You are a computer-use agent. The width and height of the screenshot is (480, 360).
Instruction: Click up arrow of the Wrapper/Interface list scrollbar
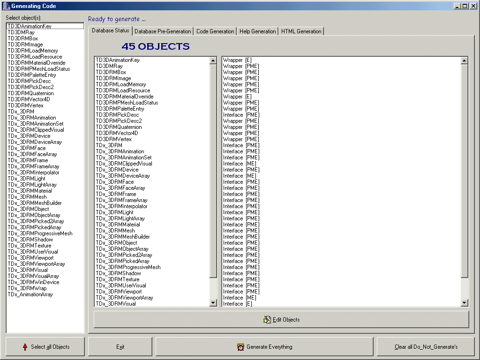465,60
